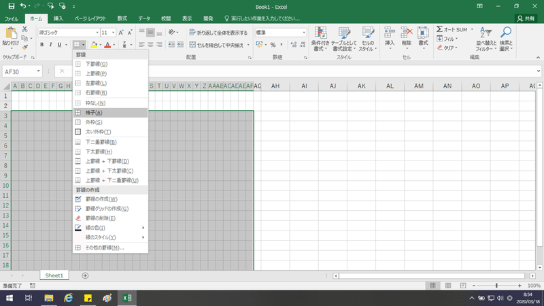Click セルを結合して中央揃え merge button
The height and width of the screenshot is (306, 544).
pyautogui.click(x=216, y=45)
